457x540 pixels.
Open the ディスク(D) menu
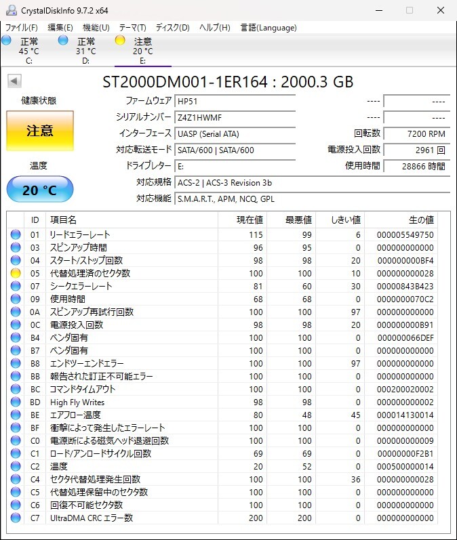pos(172,28)
